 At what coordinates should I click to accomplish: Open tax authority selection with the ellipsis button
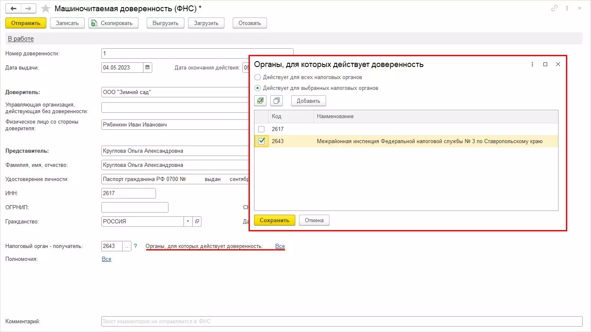pyautogui.click(x=127, y=246)
